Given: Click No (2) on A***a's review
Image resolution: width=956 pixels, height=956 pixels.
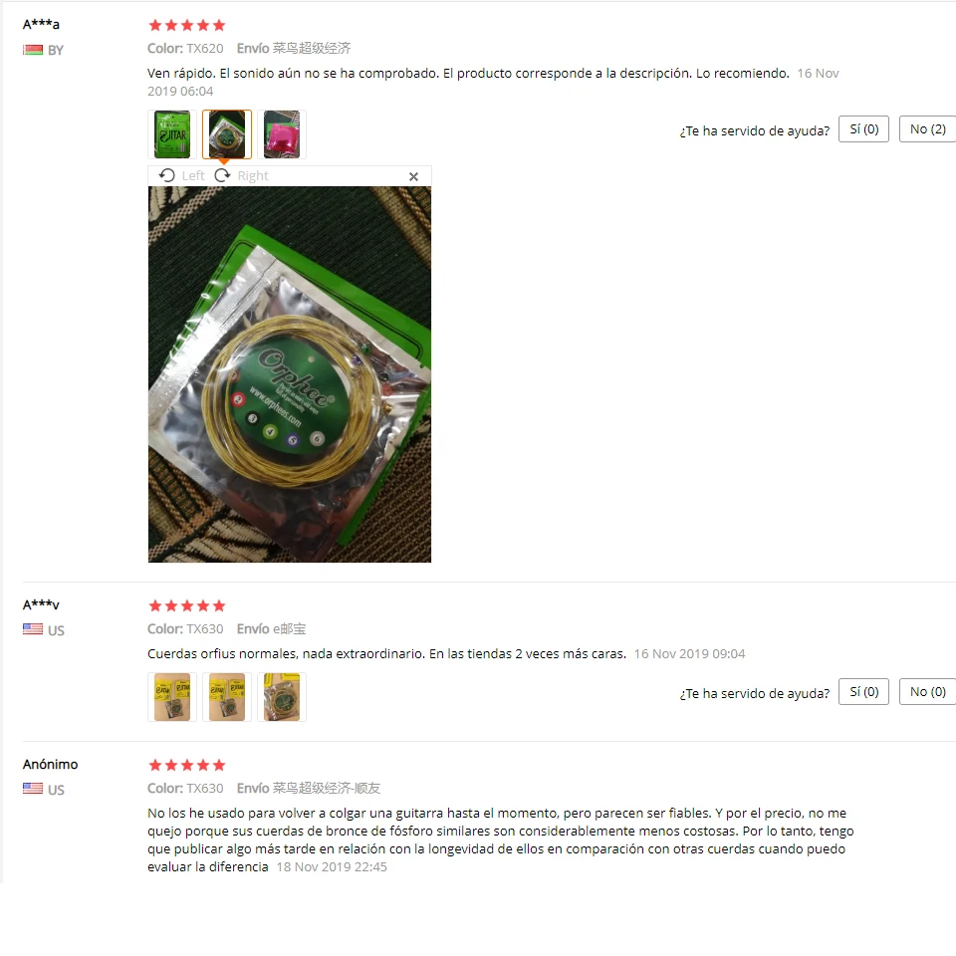Looking at the screenshot, I should pyautogui.click(x=927, y=129).
